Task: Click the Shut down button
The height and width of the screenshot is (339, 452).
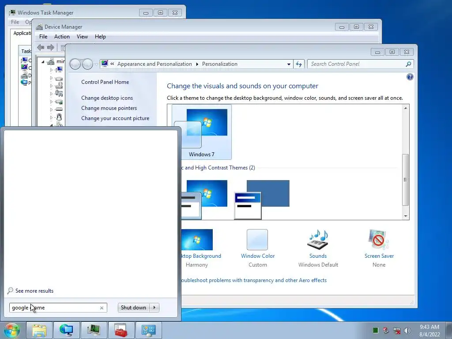Action: click(x=134, y=308)
